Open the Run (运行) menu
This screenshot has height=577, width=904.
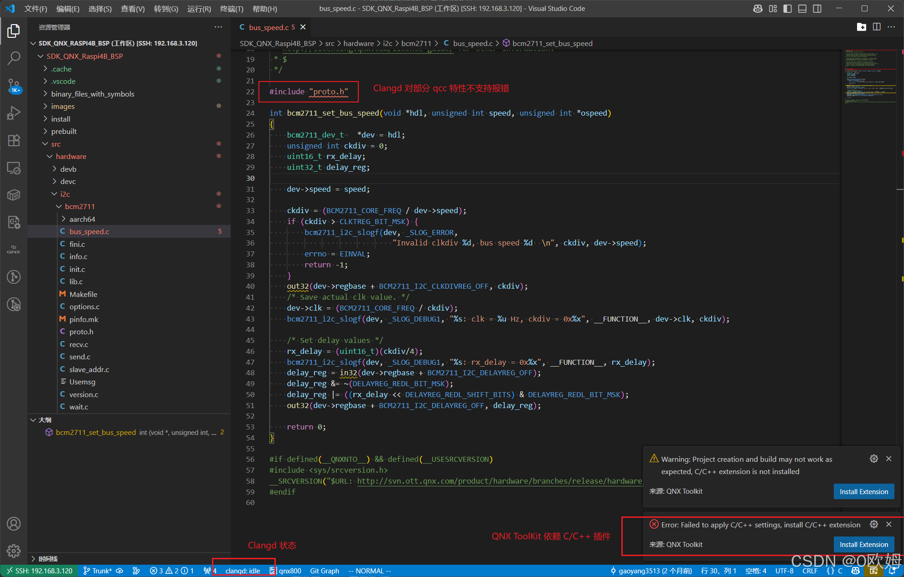[x=199, y=9]
